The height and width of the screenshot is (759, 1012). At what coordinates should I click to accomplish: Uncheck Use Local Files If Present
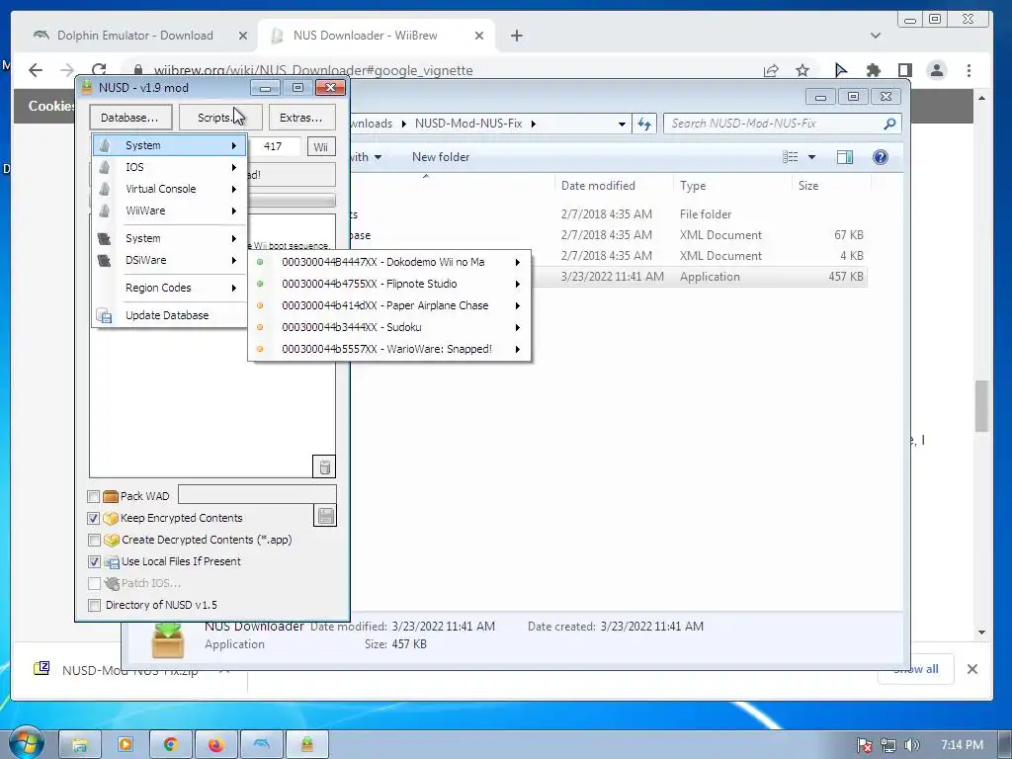(94, 562)
